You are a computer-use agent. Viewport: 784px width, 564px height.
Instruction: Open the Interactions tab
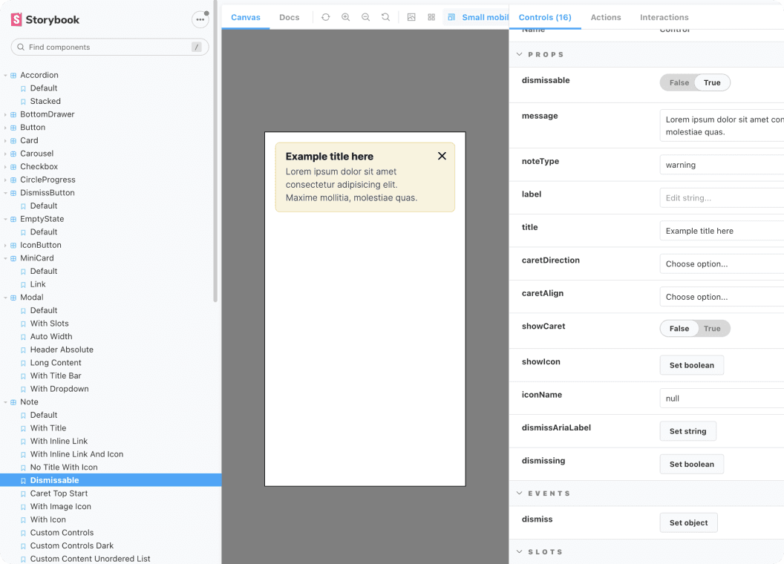click(x=664, y=17)
